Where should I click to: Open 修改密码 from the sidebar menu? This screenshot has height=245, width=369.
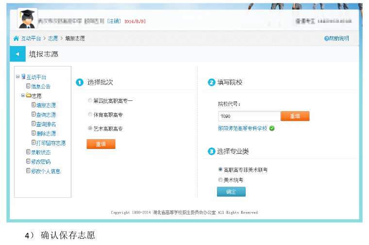pyautogui.click(x=41, y=162)
